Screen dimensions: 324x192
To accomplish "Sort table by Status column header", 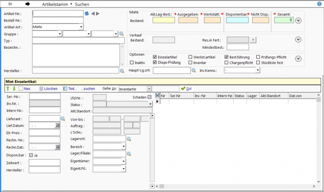I will coord(240,96).
